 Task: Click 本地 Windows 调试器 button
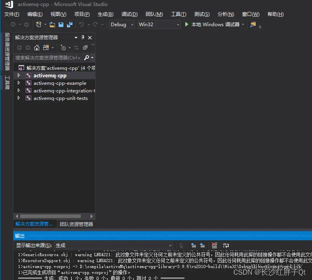click(215, 25)
